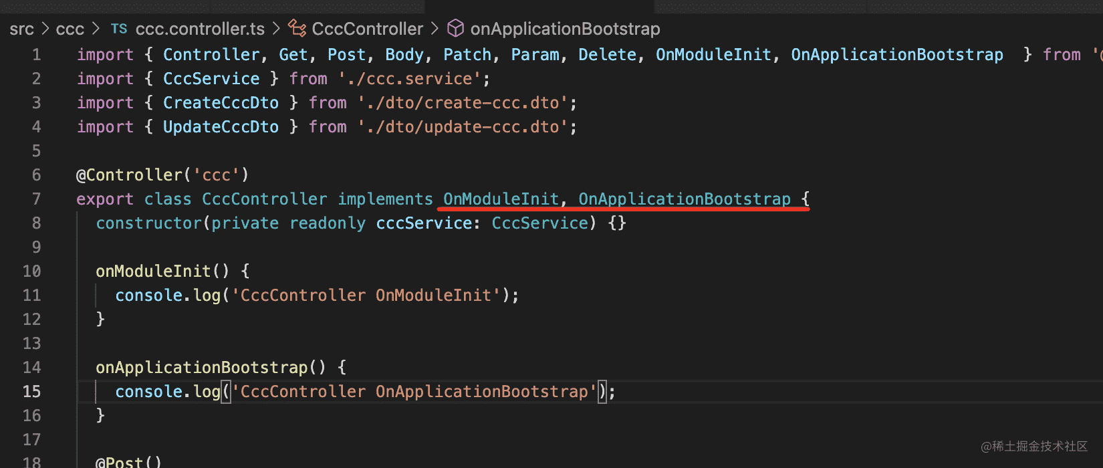Click the CccController class symbol icon
The width and height of the screenshot is (1103, 468).
pos(297,28)
